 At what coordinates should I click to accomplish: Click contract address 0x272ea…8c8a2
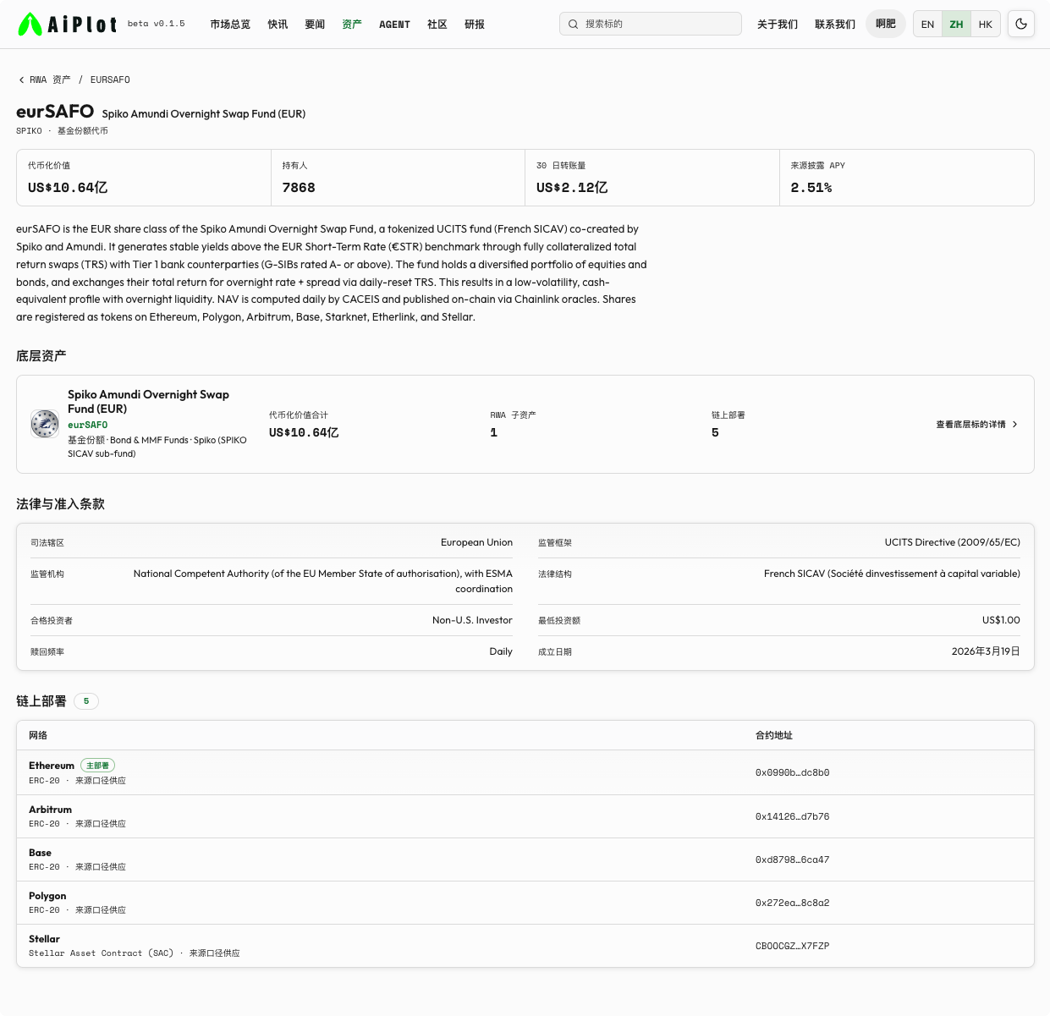[x=792, y=903]
